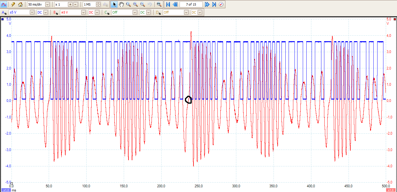Image resolution: width=397 pixels, height=192 pixels.
Task: Click blue x1.0 axis scale button
Action: click(6, 190)
